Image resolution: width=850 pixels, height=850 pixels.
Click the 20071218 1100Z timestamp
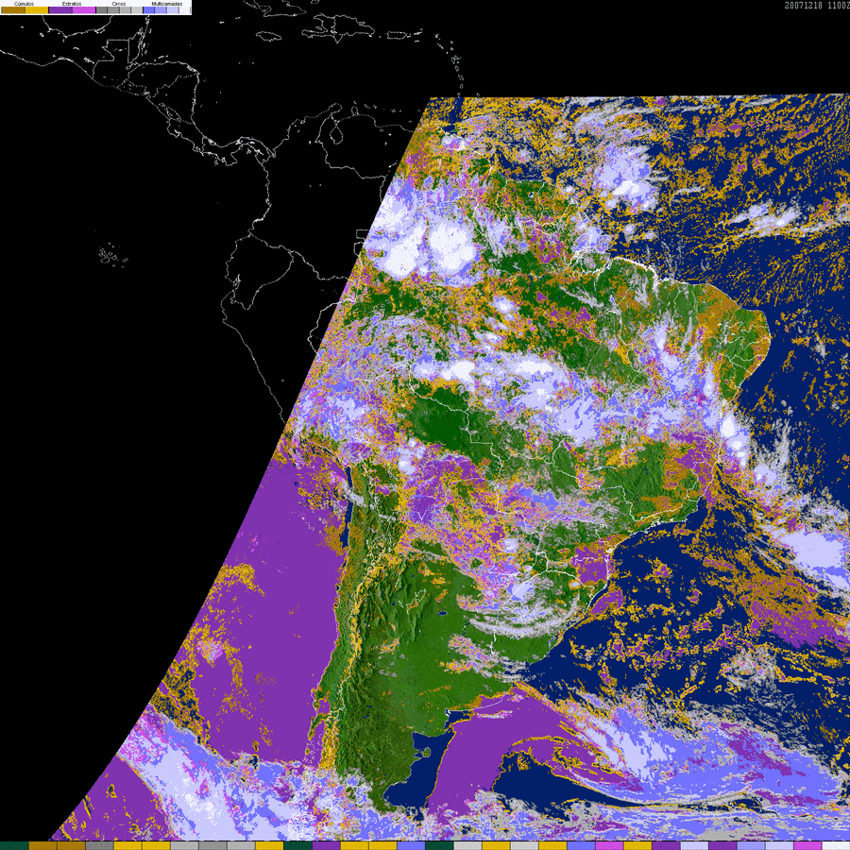coord(817,6)
